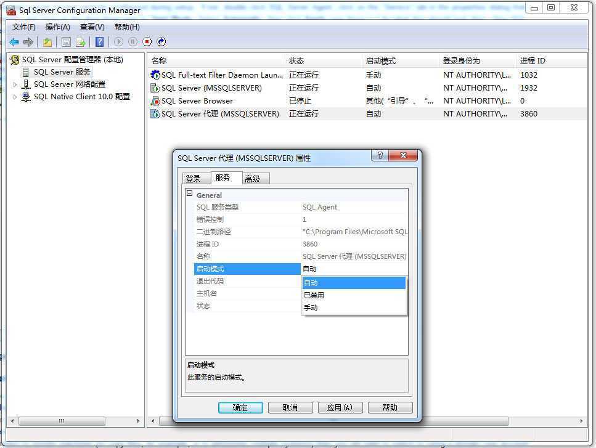Viewport: 596px width, 448px height.
Task: Click the left pane scroll-right arrow
Action: click(138, 421)
